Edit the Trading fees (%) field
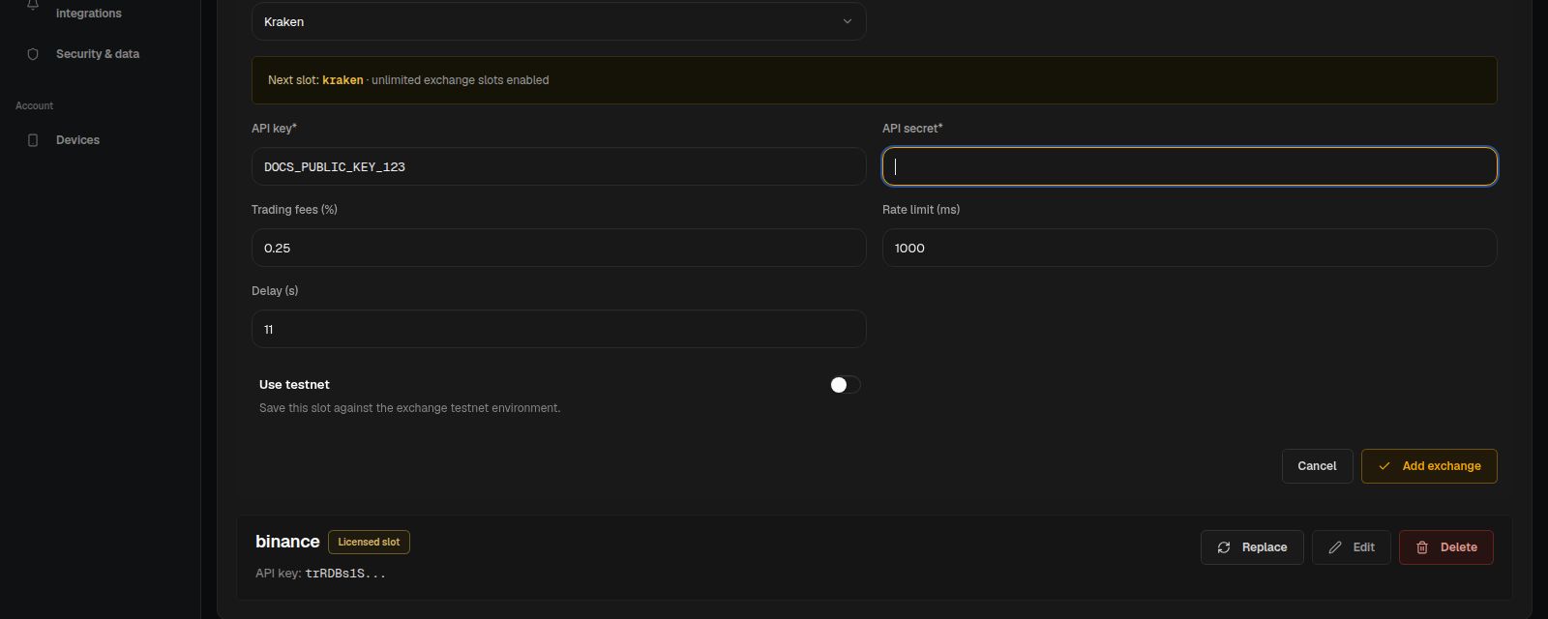Image resolution: width=1548 pixels, height=619 pixels. coord(558,248)
